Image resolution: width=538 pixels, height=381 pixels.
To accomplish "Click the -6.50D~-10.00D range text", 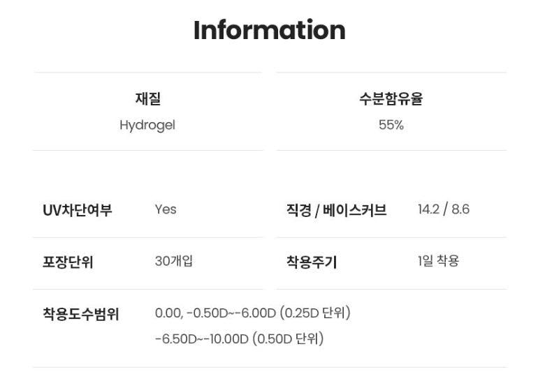I will point(202,339).
